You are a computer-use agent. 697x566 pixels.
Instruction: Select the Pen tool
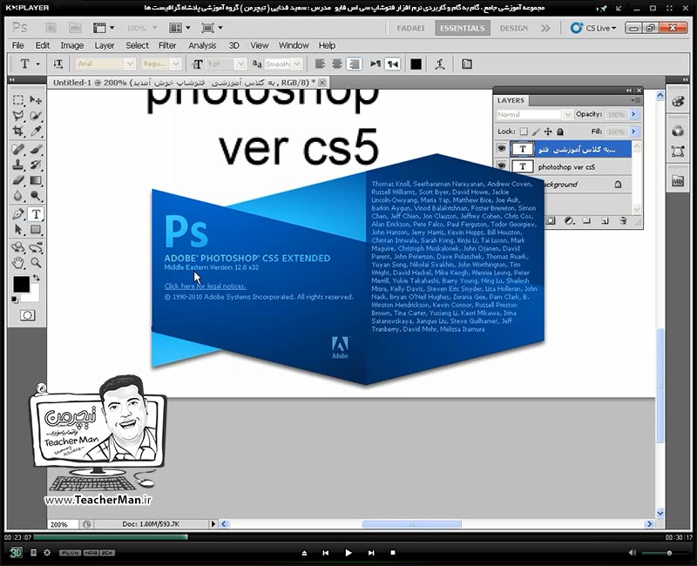tap(18, 214)
